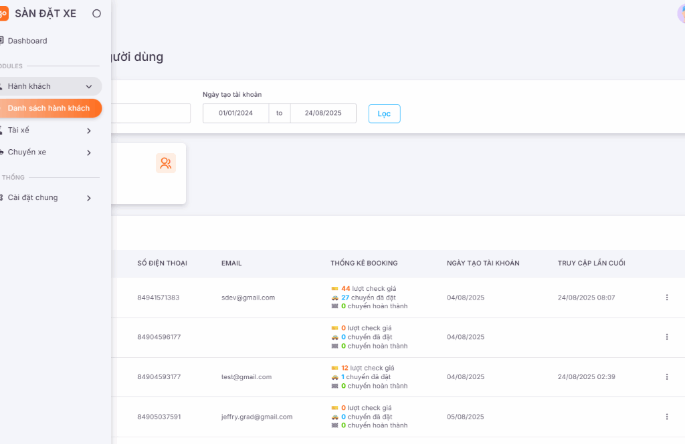Collapse the Hành khách menu chevron

(89, 86)
